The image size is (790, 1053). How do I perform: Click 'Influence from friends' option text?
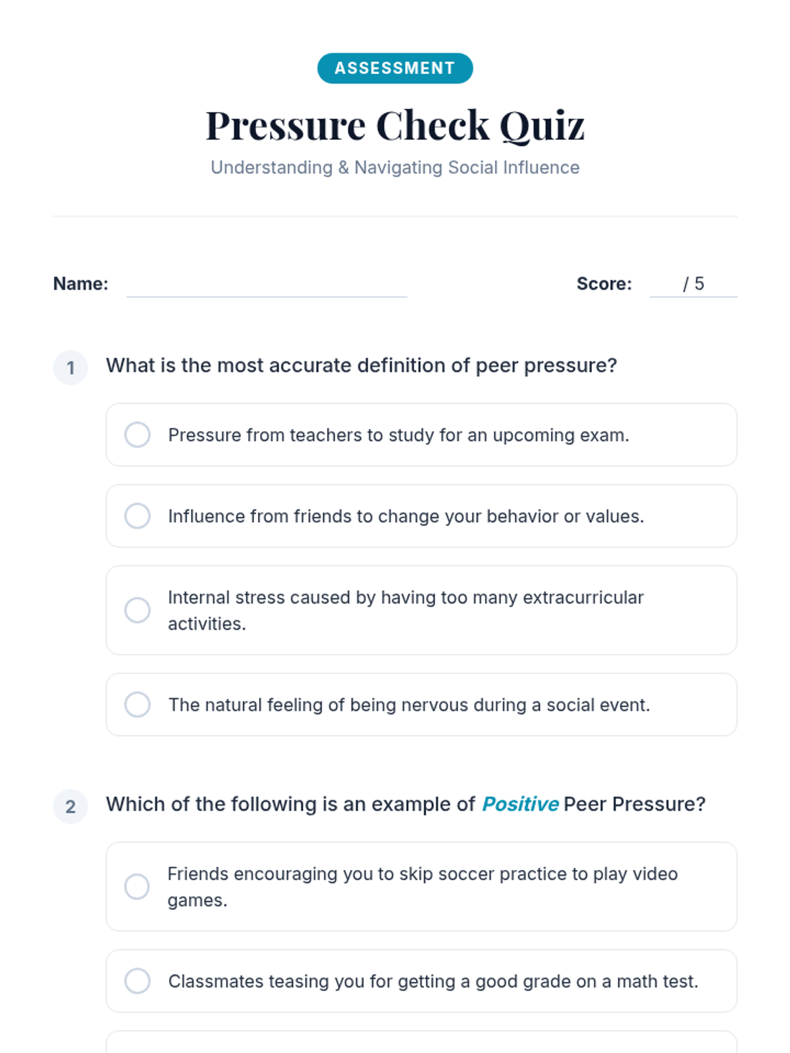[x=406, y=516]
